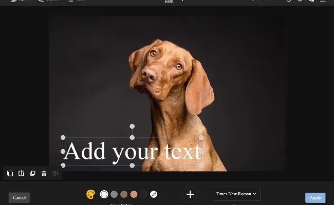Click the large plus add button

click(190, 194)
